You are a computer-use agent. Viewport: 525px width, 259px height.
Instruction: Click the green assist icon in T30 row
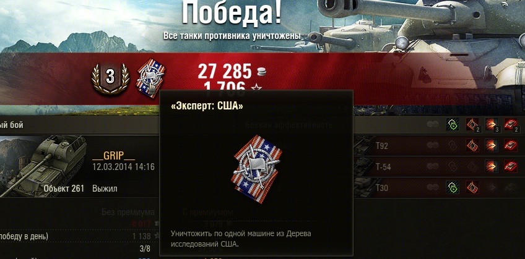tap(453, 187)
